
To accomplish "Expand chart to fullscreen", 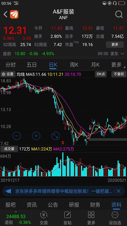I will 55,136.
